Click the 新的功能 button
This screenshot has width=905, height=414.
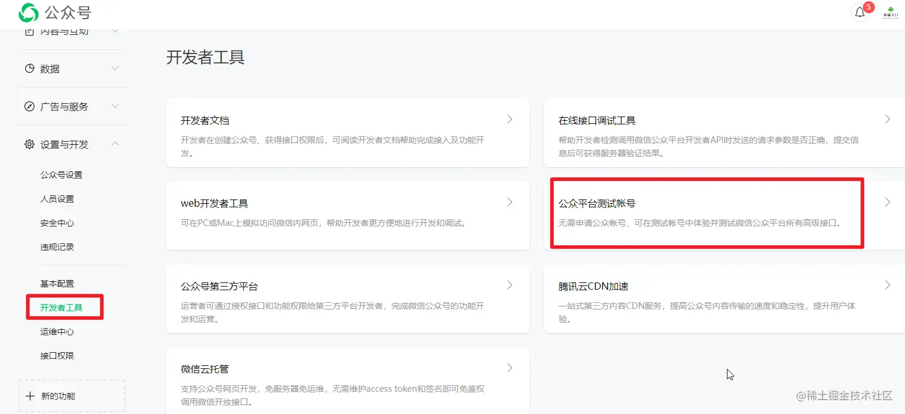[x=72, y=396]
